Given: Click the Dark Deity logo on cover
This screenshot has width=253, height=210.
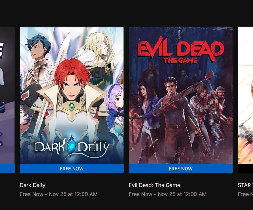Looking at the screenshot, I should point(71,147).
